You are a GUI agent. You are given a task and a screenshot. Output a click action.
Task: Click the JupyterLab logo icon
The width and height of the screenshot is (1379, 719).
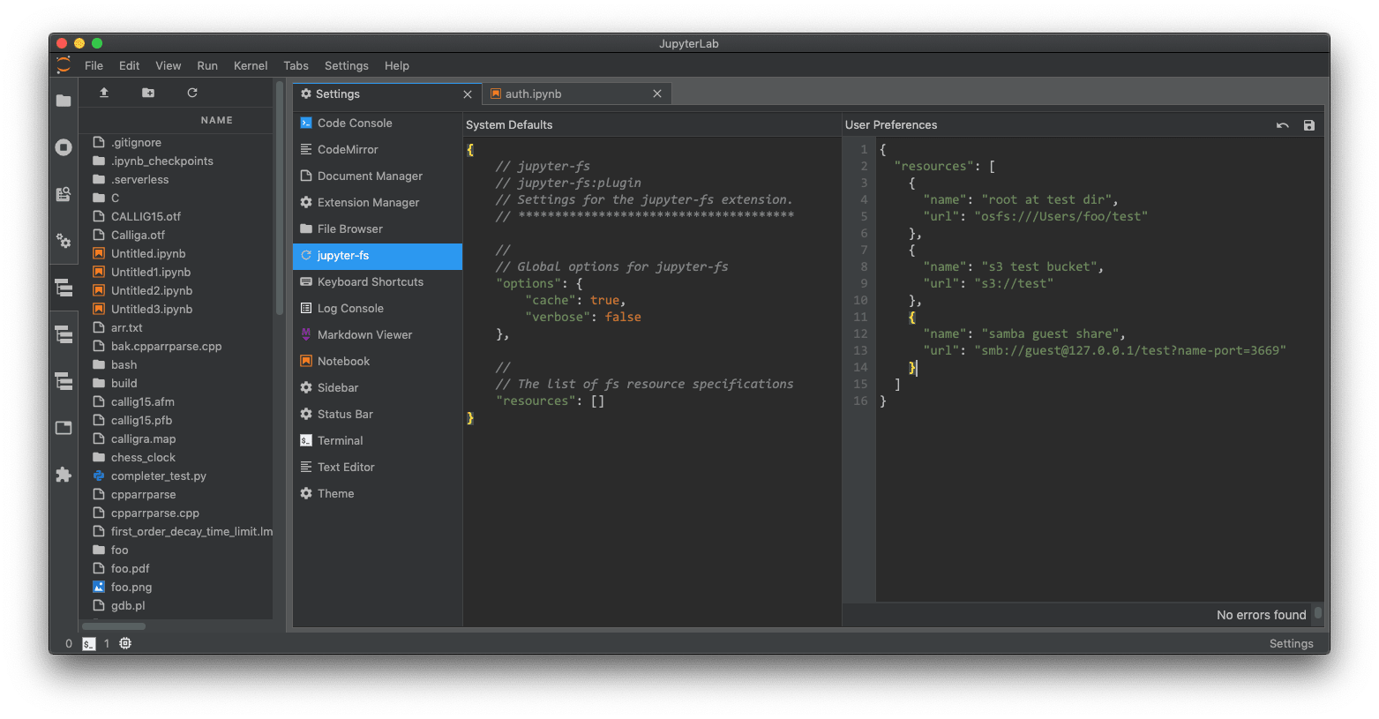pyautogui.click(x=64, y=65)
